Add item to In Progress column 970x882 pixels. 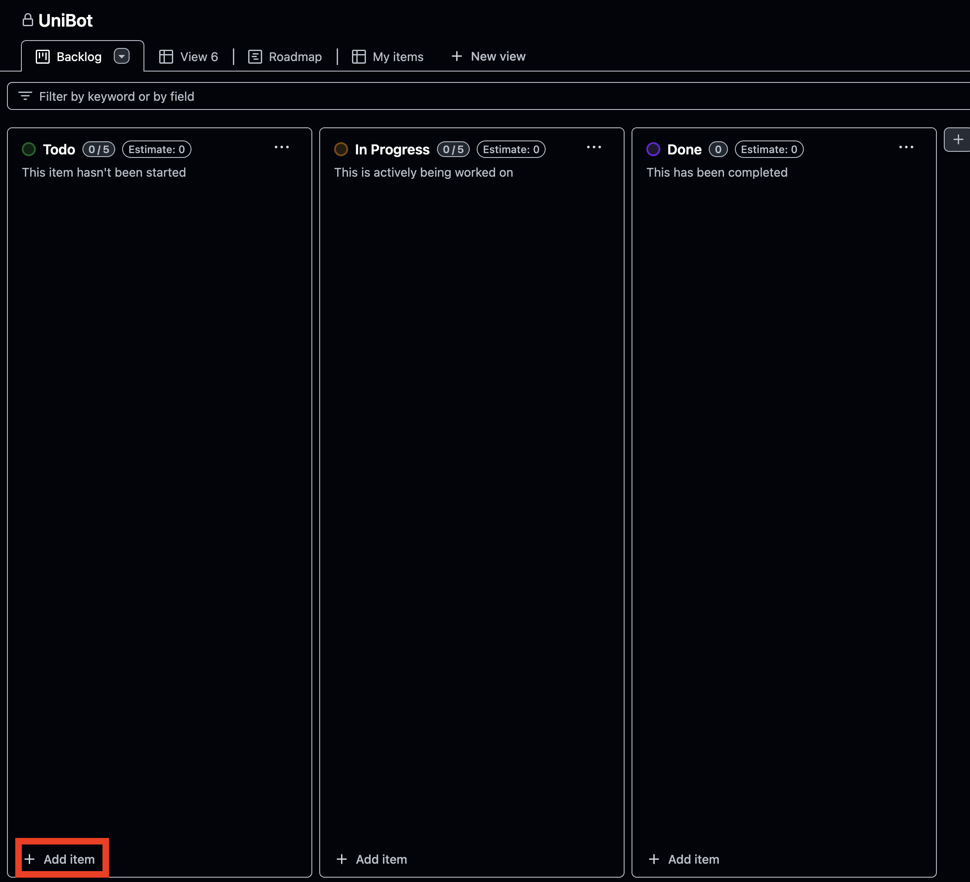click(372, 859)
